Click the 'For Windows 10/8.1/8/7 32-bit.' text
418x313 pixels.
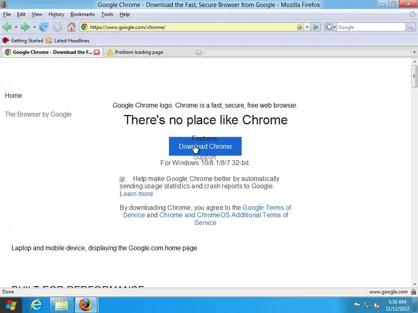[205, 163]
